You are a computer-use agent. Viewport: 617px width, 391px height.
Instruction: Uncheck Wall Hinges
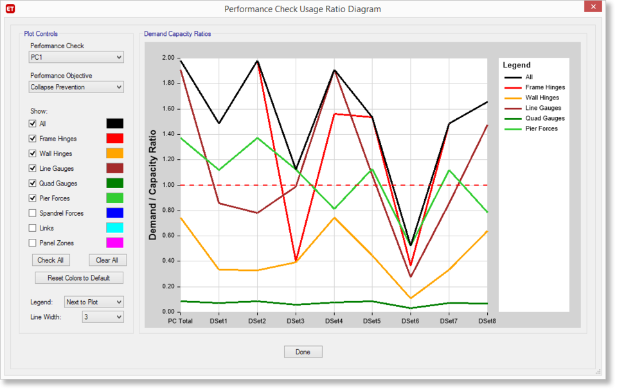click(x=32, y=153)
